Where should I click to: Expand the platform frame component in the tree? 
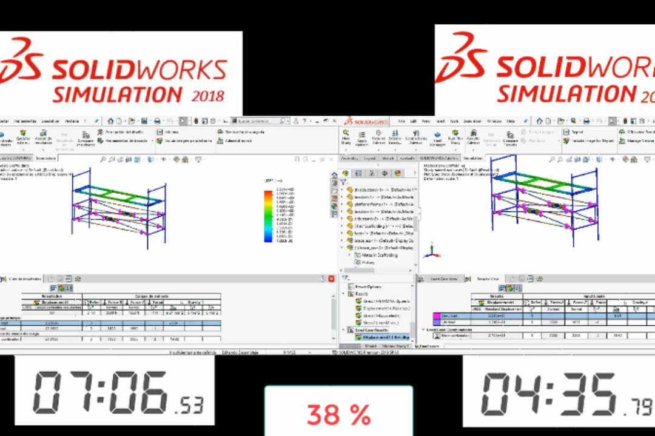click(x=343, y=205)
